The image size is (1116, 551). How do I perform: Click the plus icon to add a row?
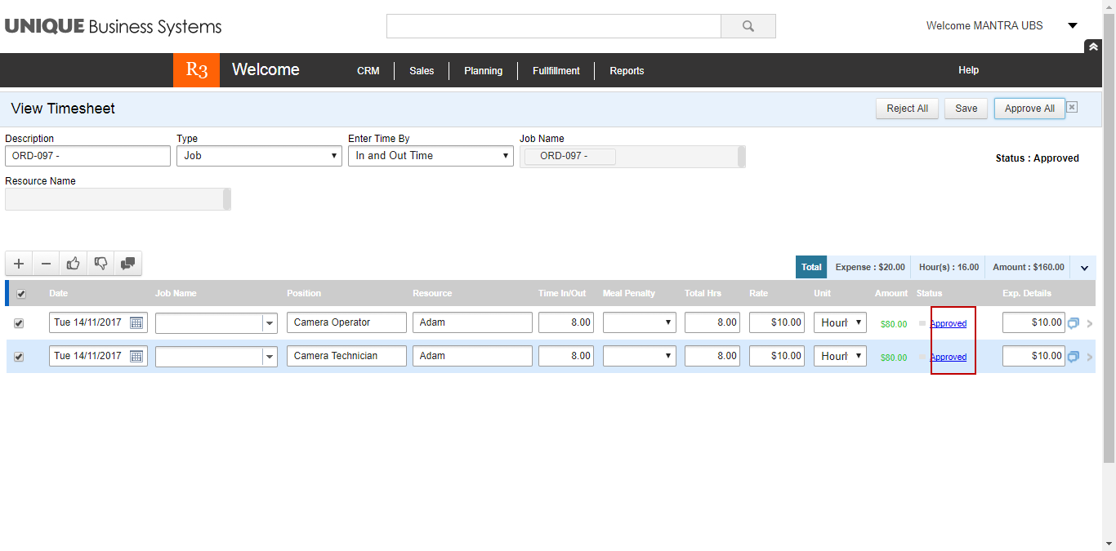tap(18, 263)
